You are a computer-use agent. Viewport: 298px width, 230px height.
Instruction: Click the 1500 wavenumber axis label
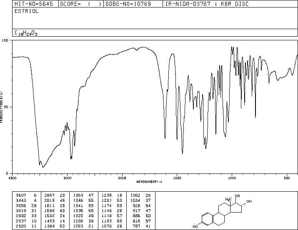[x=177, y=178]
